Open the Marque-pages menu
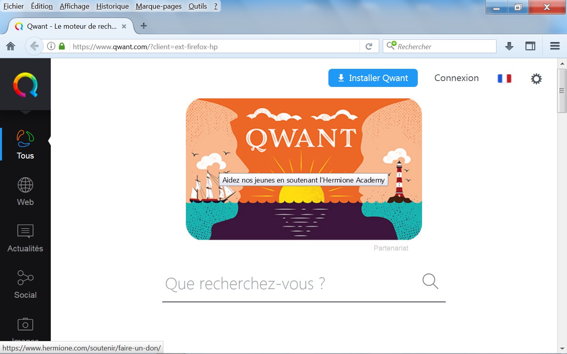 point(159,6)
